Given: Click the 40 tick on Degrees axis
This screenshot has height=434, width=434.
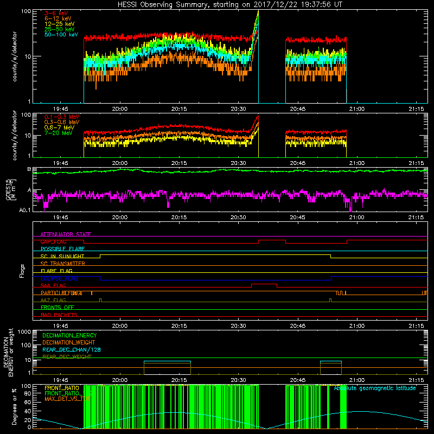Looking at the screenshot, I should [28, 412].
